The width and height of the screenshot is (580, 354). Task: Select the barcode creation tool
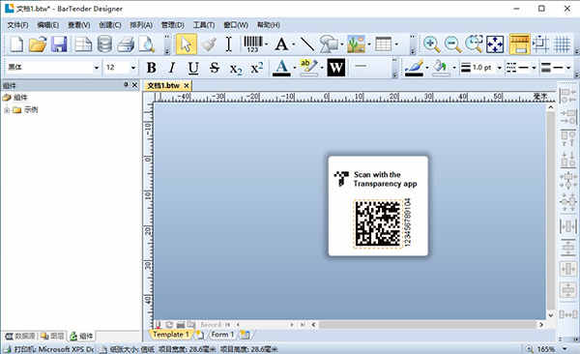point(253,44)
